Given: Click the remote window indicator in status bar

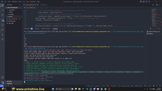Looking at the screenshot, I should (x=2, y=86).
